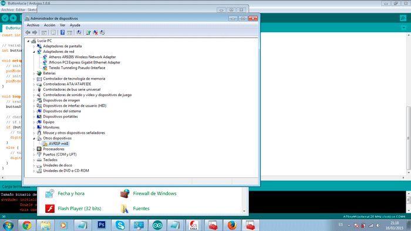
Task: Expand the Procesadores node
Action: [x=34, y=149]
